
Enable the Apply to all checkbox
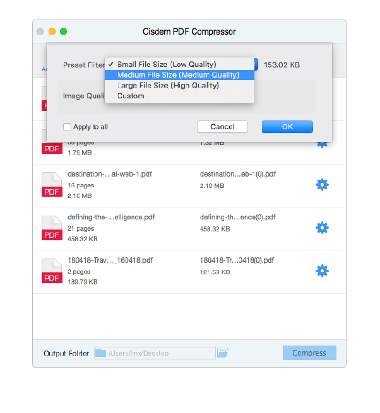[x=68, y=127]
